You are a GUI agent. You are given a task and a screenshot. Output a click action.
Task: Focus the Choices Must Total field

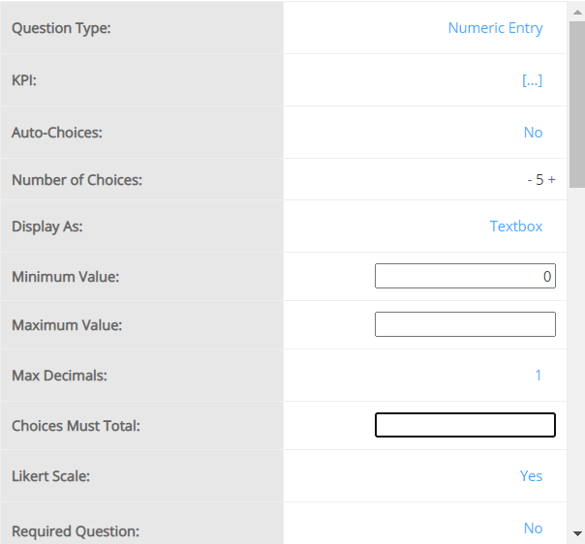[x=465, y=425]
